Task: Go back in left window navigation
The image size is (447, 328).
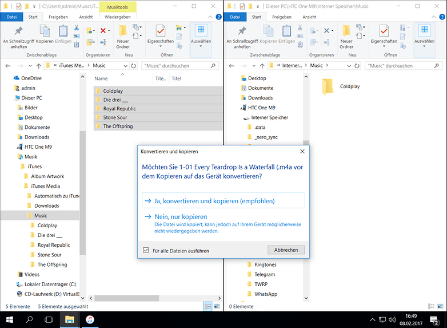Action: [8, 66]
